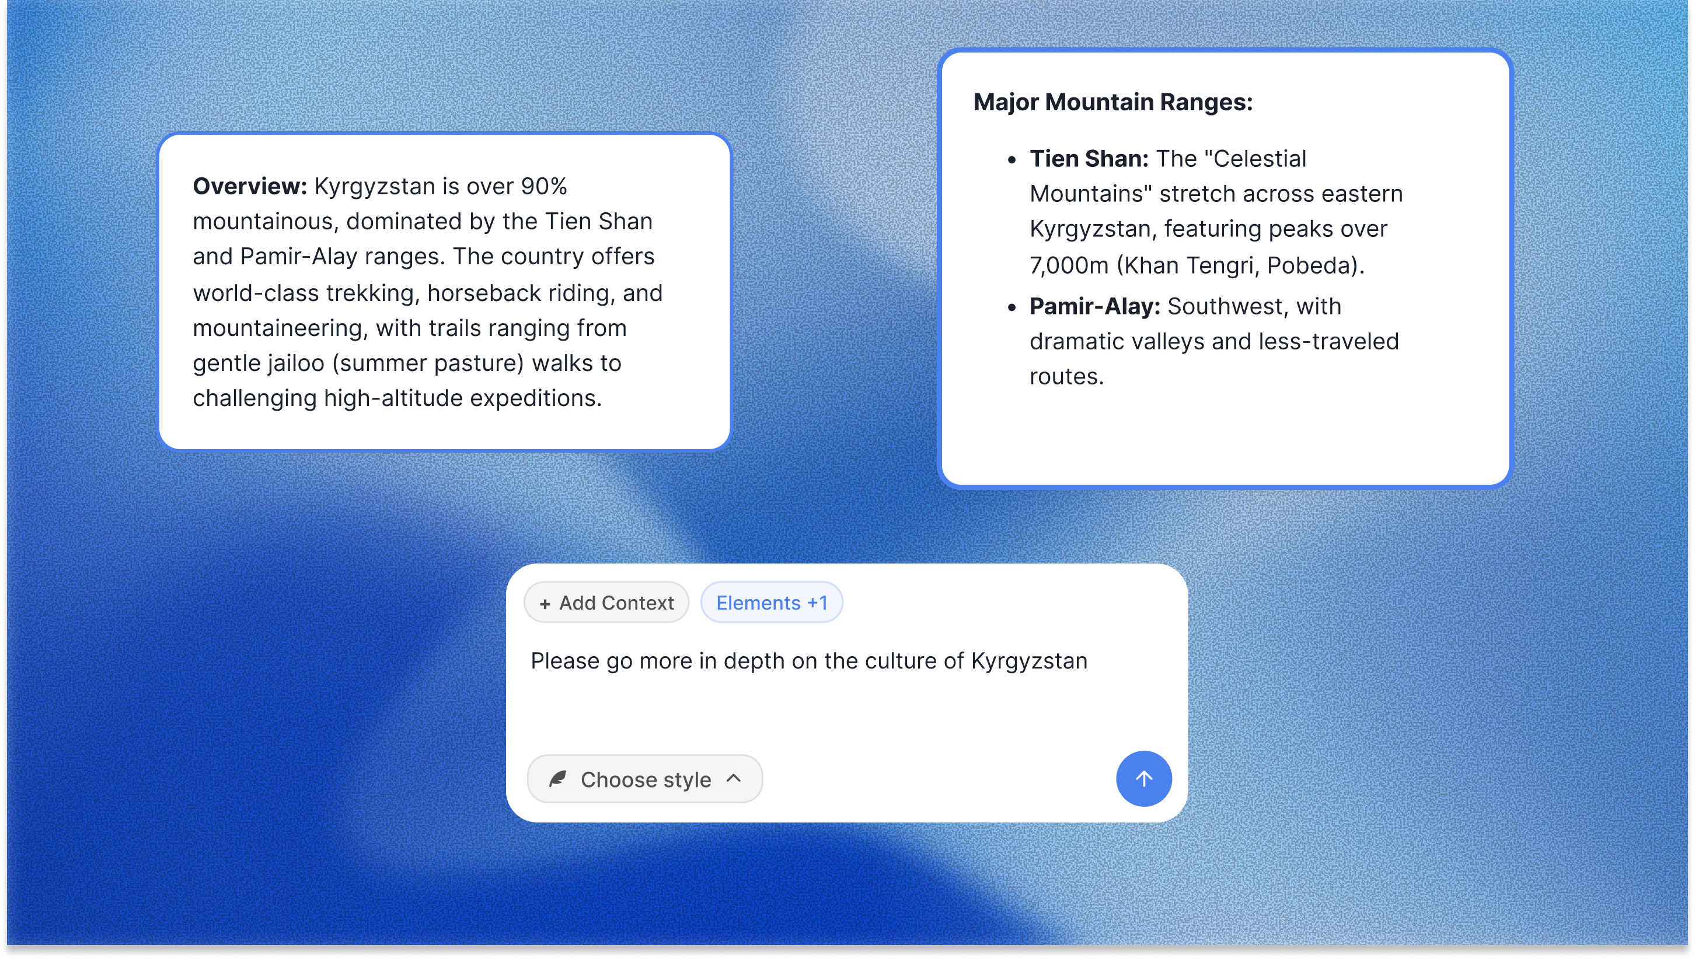Click the bullet point before Tien Shan
This screenshot has width=1695, height=959.
[1012, 159]
